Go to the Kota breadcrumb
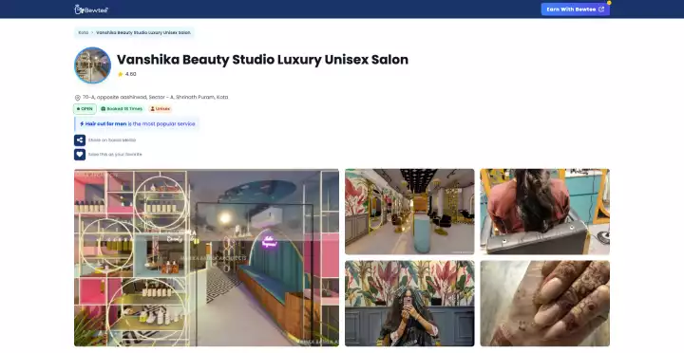684x353 pixels. click(83, 32)
